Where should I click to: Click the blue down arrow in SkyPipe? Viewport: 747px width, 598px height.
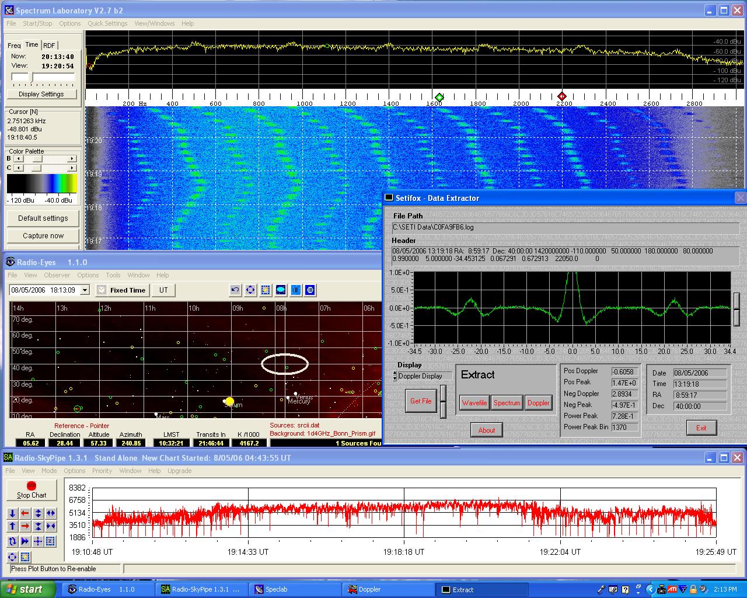tap(12, 513)
